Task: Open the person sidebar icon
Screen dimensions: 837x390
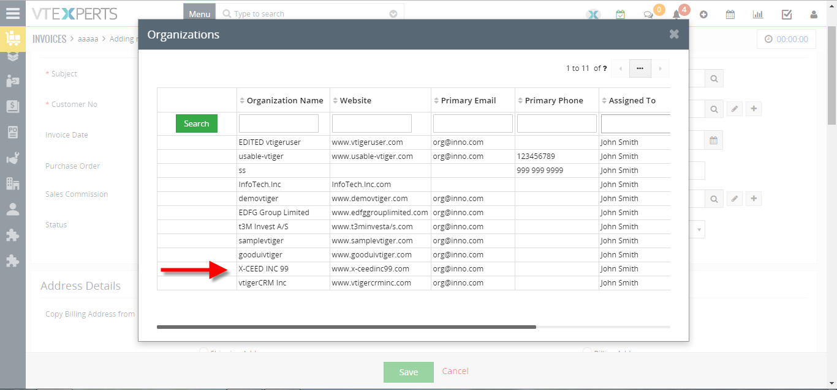Action: tap(13, 209)
